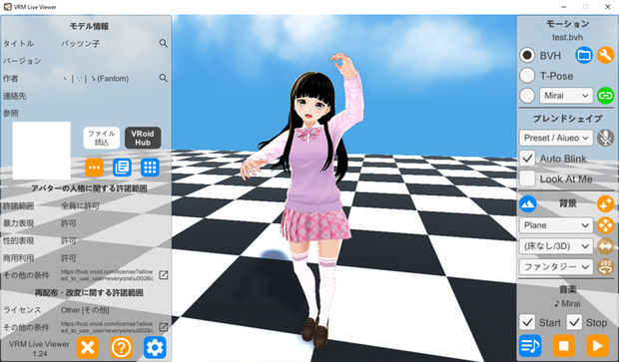Click the blue grid icon under VRoid Hub
The image size is (619, 362).
150,168
